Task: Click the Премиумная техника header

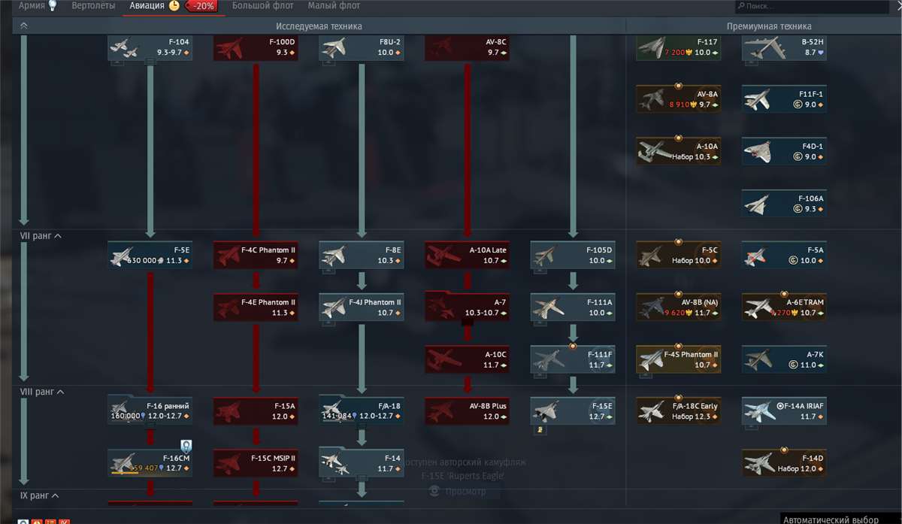Action: coord(769,26)
